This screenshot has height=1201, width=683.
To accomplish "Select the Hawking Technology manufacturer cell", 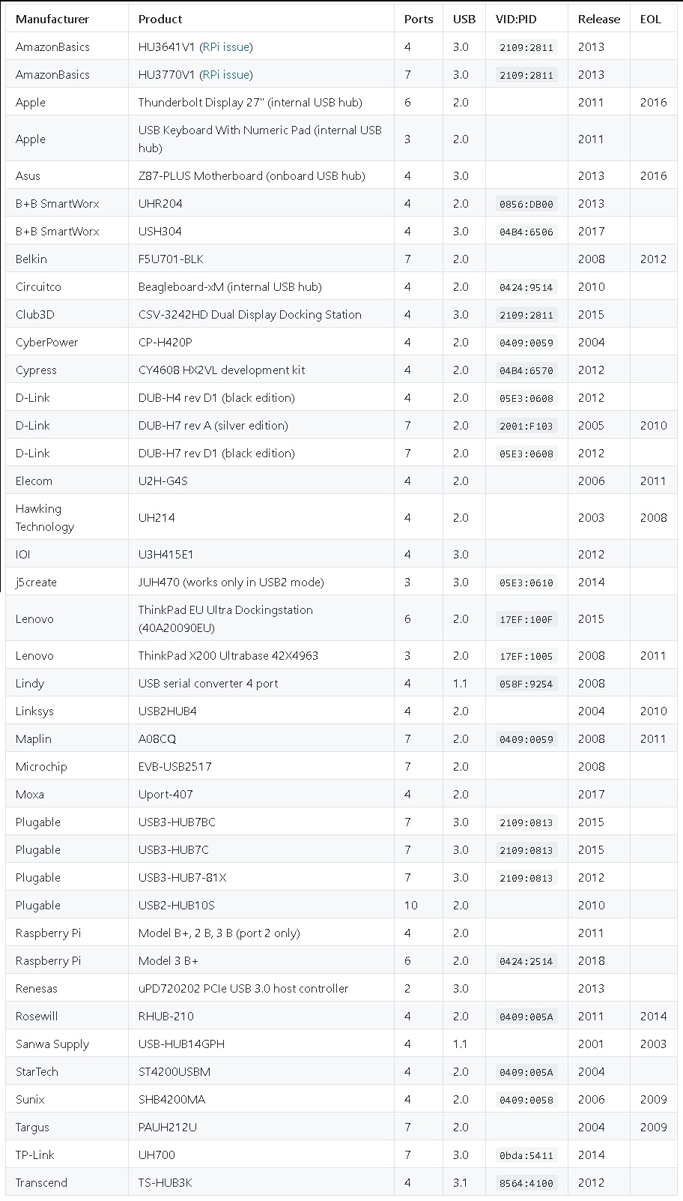I will point(45,517).
